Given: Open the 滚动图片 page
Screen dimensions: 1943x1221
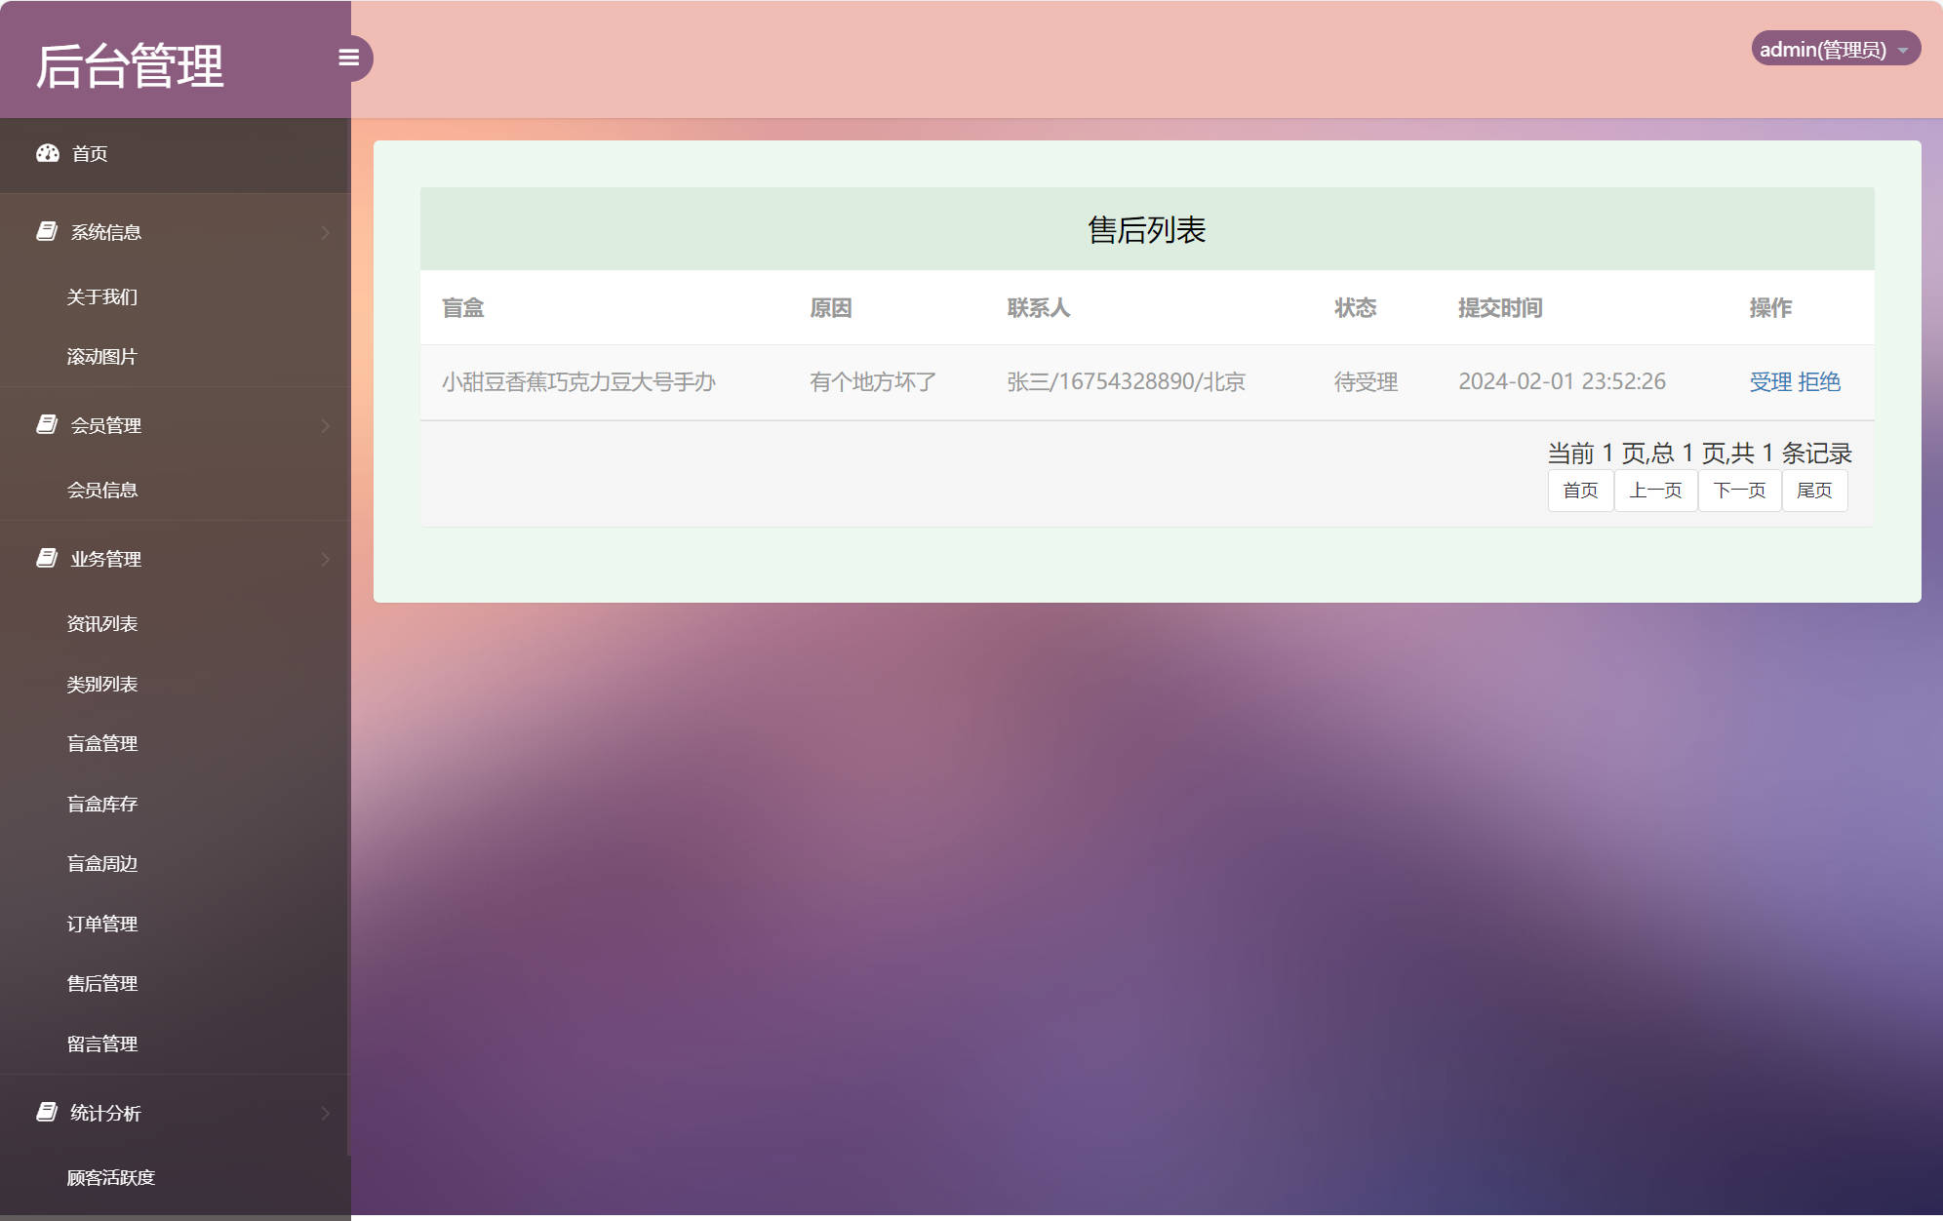Looking at the screenshot, I should 101,356.
